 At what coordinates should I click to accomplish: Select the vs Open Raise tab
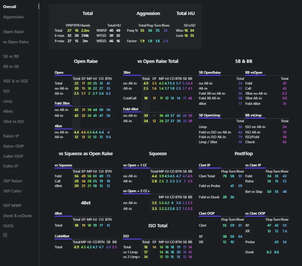pos(16,42)
